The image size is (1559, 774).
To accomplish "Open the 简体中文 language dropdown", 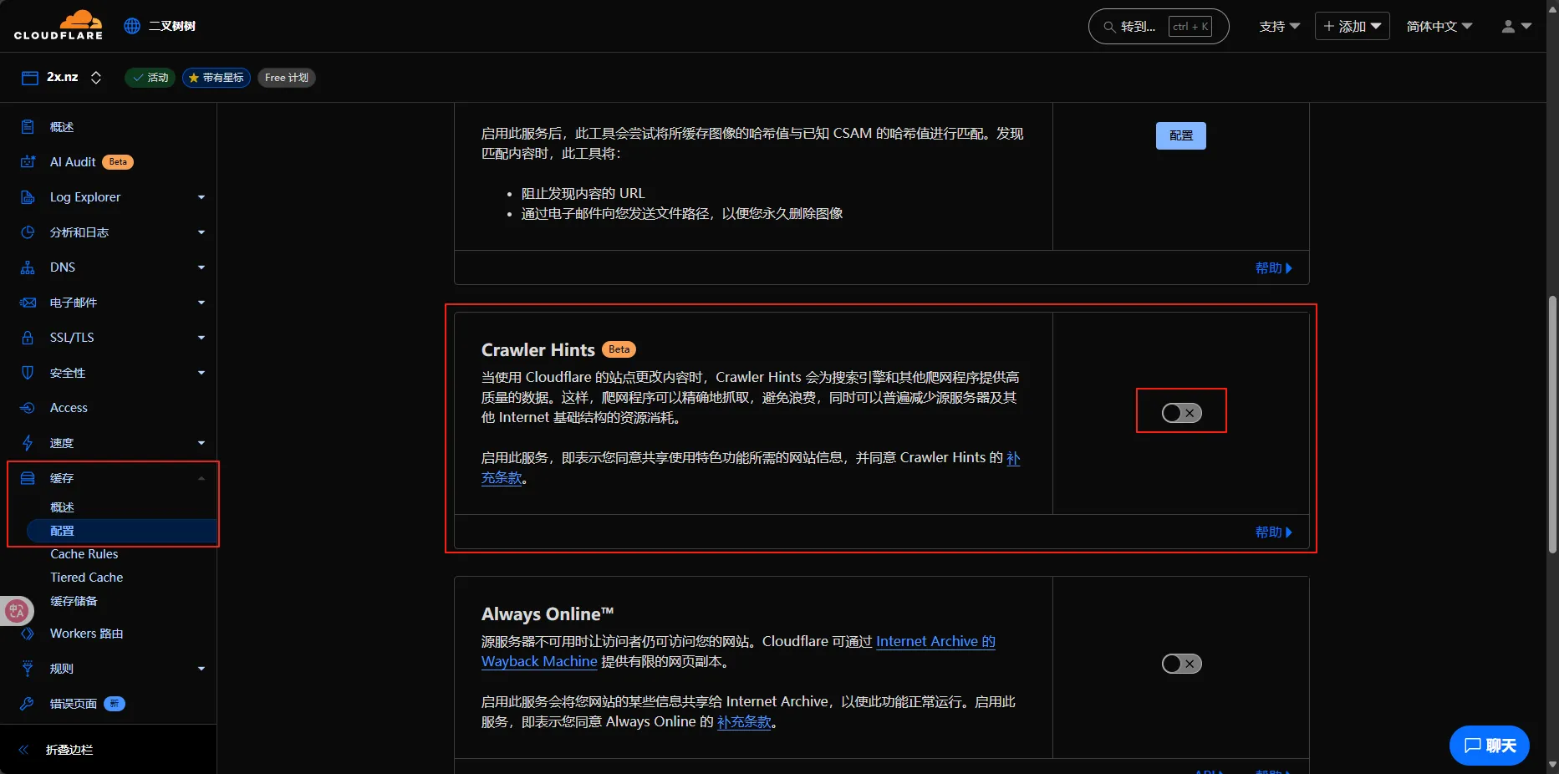I will tap(1439, 27).
